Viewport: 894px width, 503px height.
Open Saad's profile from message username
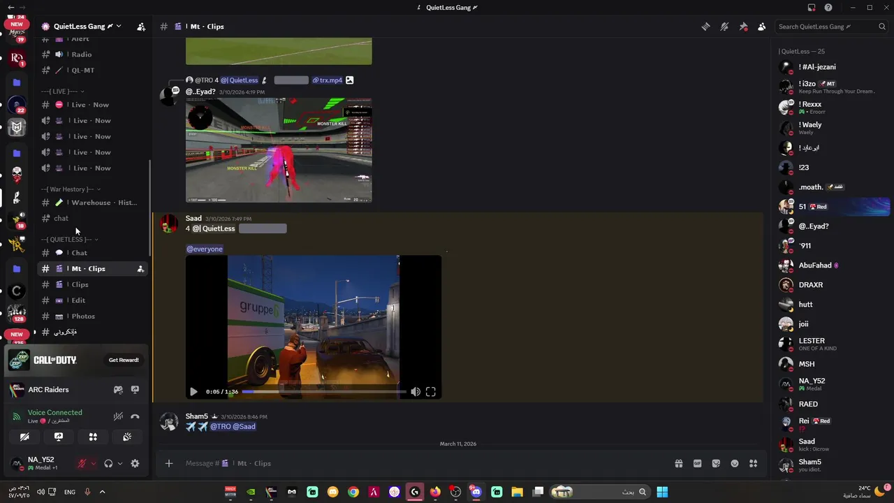point(193,219)
